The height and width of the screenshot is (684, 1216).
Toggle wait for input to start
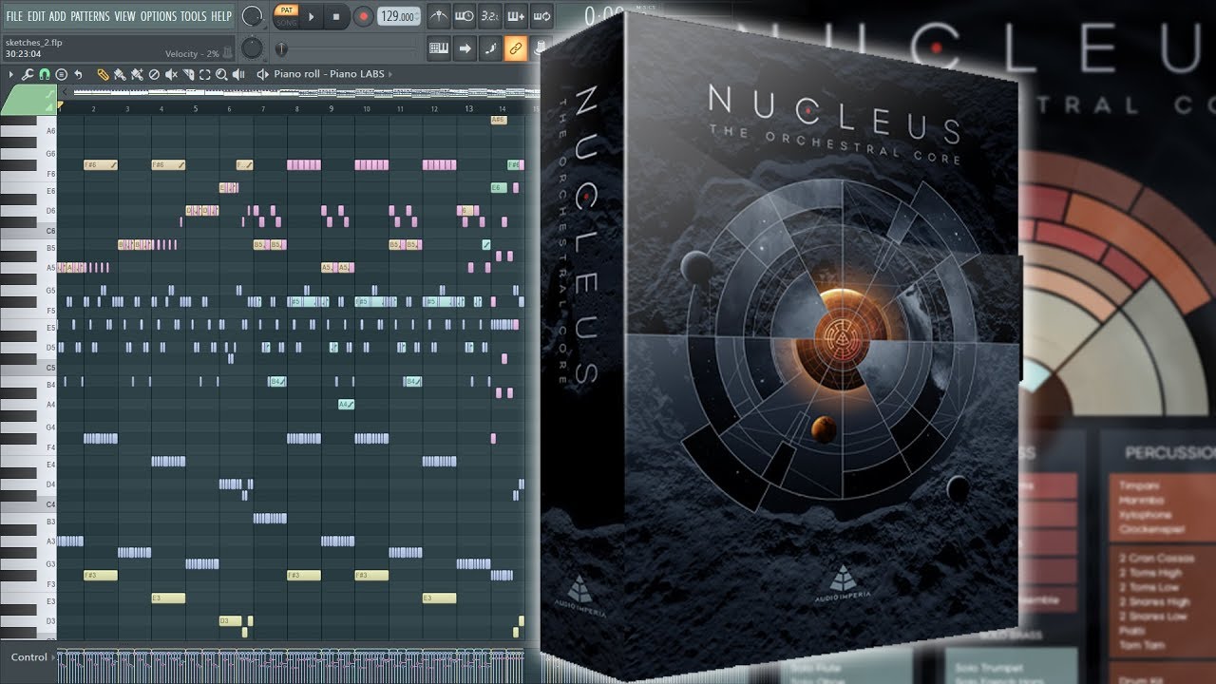465,16
